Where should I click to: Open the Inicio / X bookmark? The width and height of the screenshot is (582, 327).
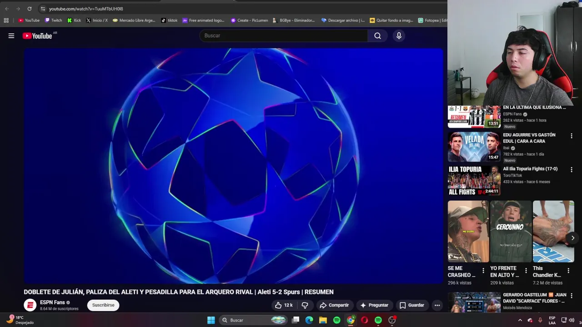tap(97, 20)
